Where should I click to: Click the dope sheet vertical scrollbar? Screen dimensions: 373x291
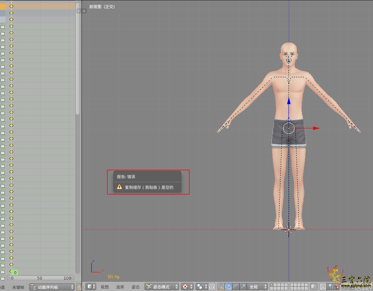click(78, 58)
